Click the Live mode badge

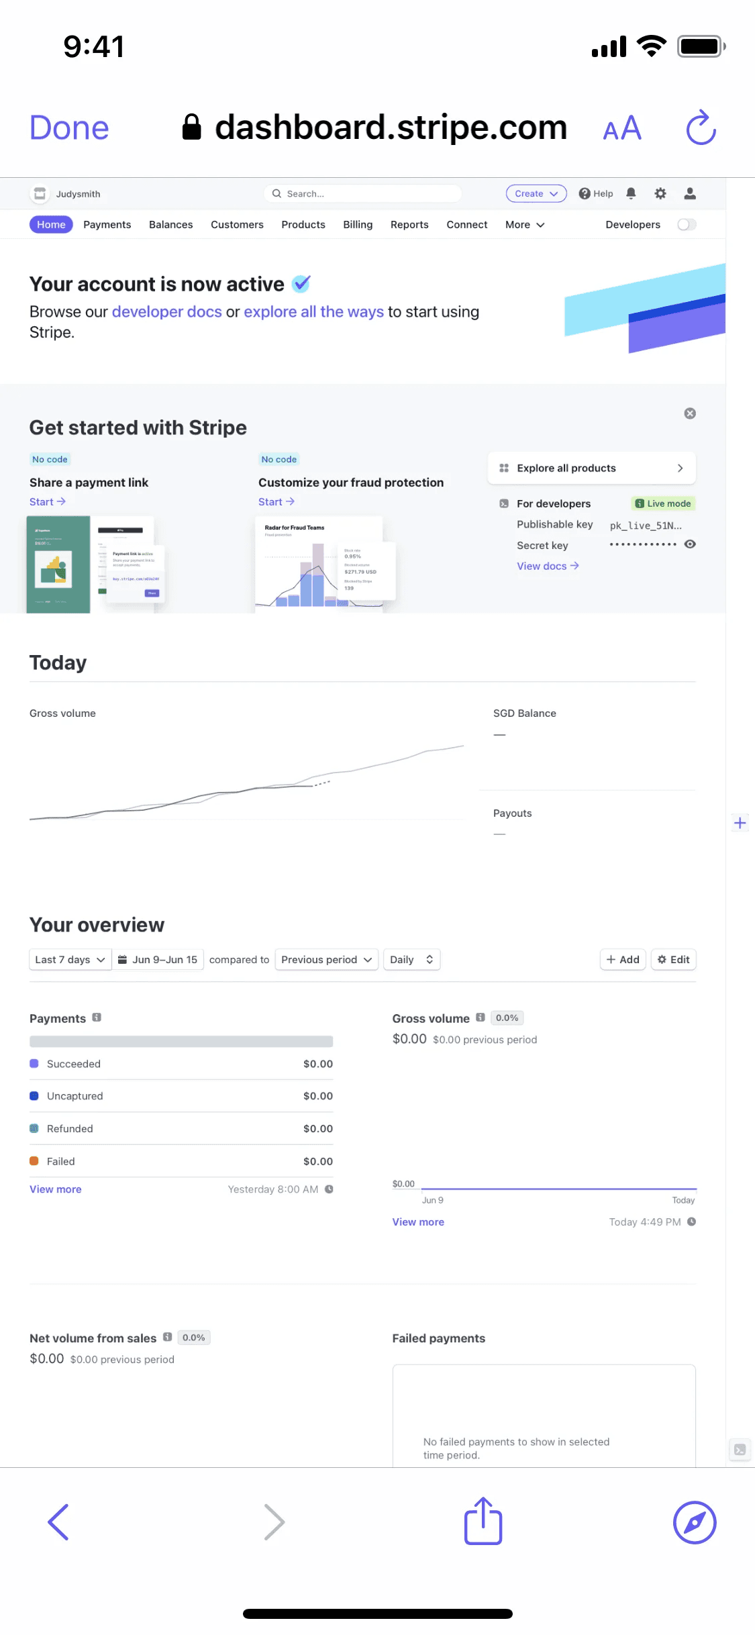663,503
